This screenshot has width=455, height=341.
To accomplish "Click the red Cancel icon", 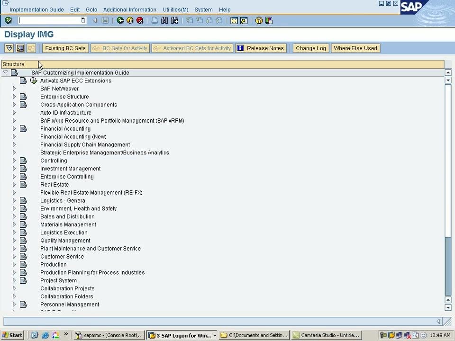I will (x=140, y=20).
